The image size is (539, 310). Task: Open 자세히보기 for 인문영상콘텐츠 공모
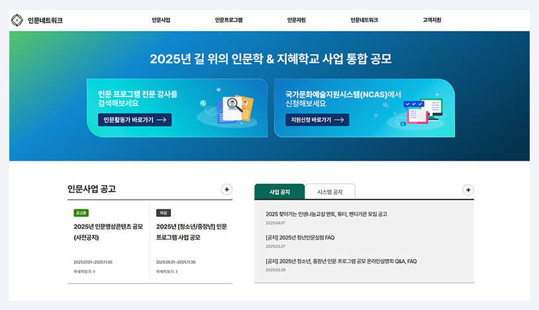pos(84,272)
